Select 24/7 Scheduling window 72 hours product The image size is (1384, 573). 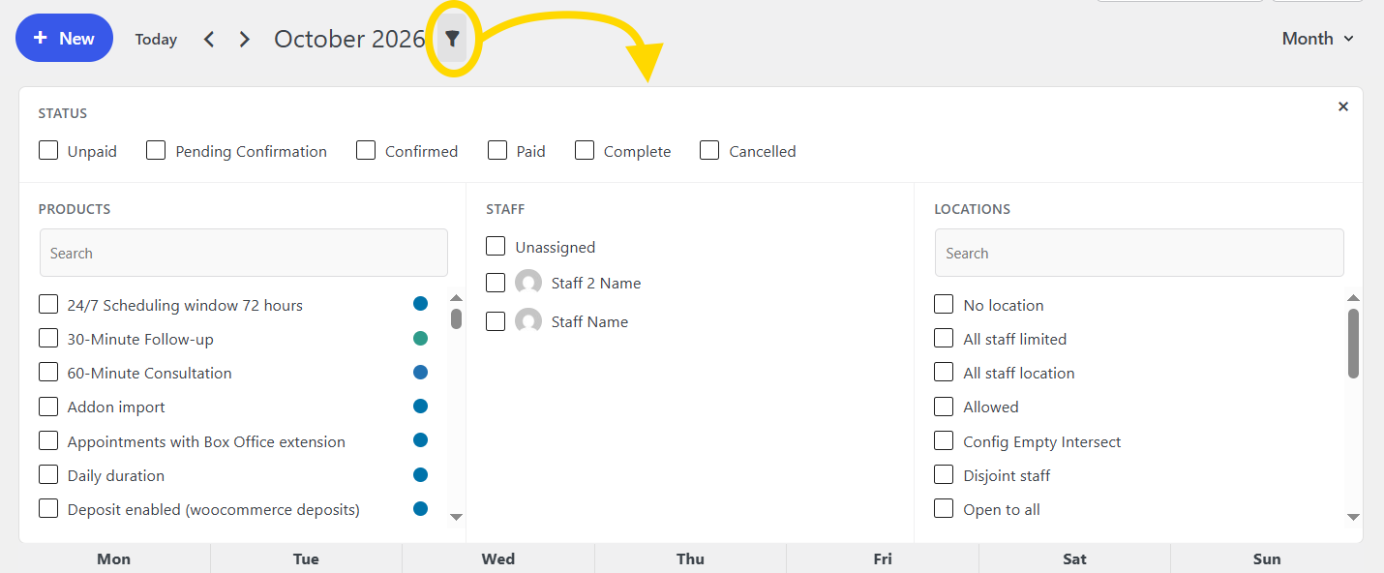tap(48, 304)
